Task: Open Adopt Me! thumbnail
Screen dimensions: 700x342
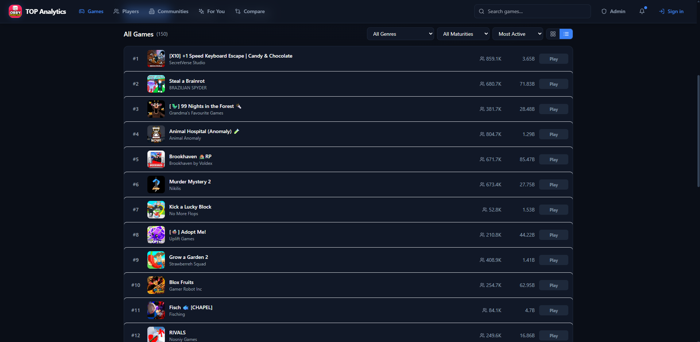Action: coord(156,235)
